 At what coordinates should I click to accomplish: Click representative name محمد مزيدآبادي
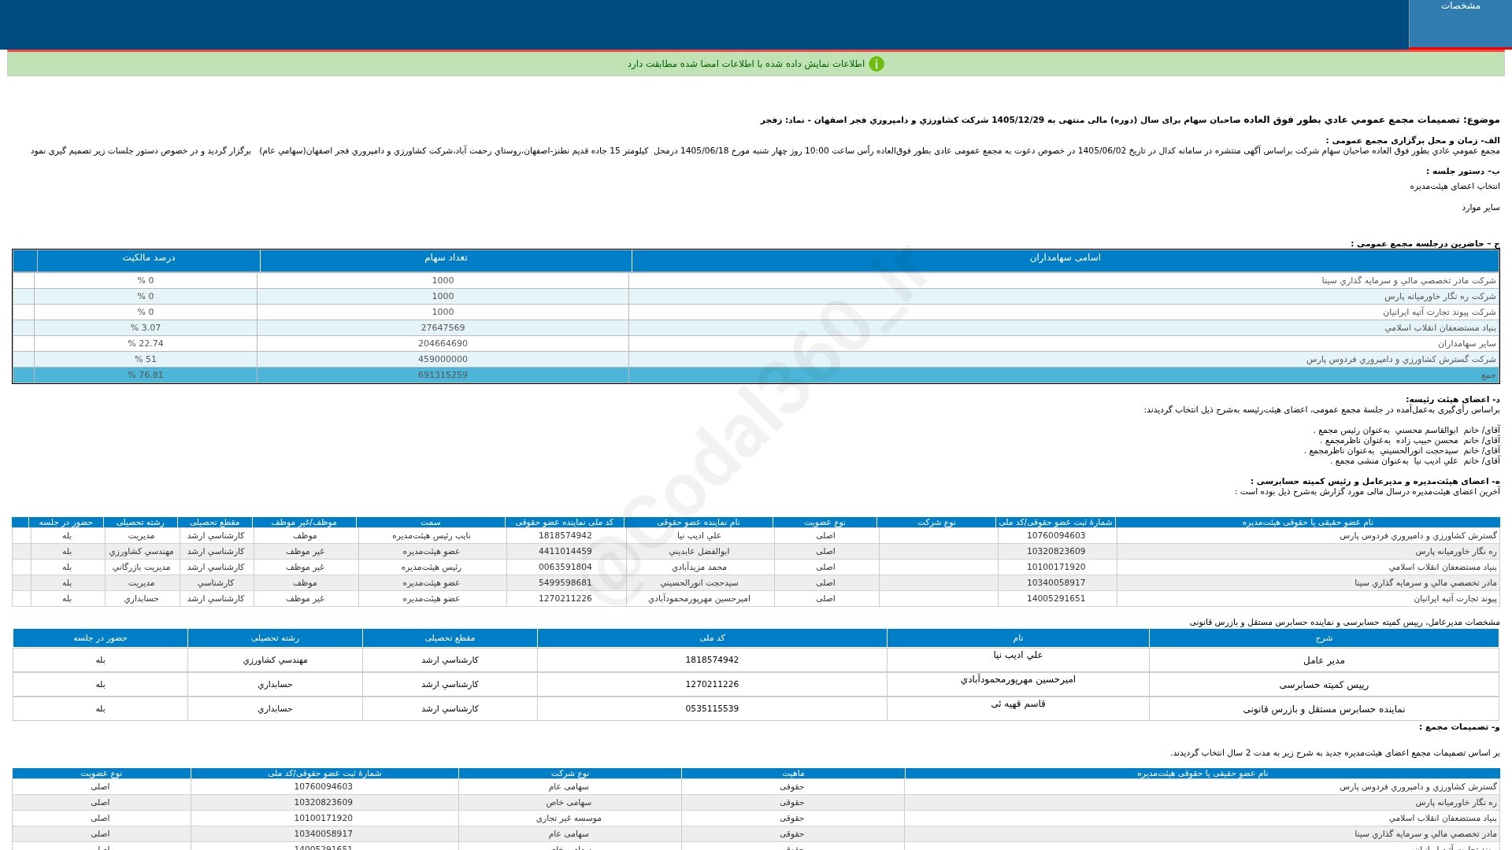tap(699, 567)
